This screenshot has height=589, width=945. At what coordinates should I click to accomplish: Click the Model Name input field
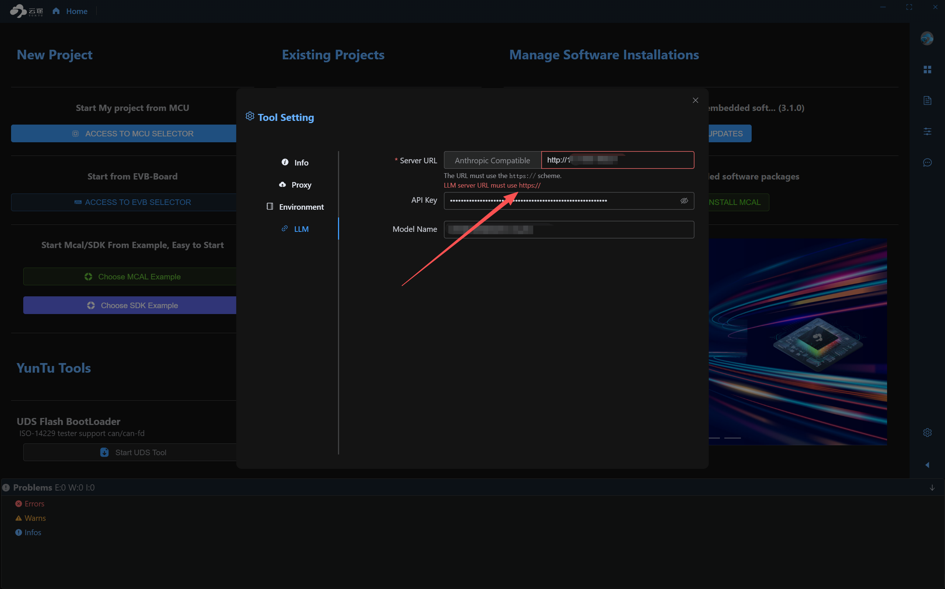click(569, 230)
